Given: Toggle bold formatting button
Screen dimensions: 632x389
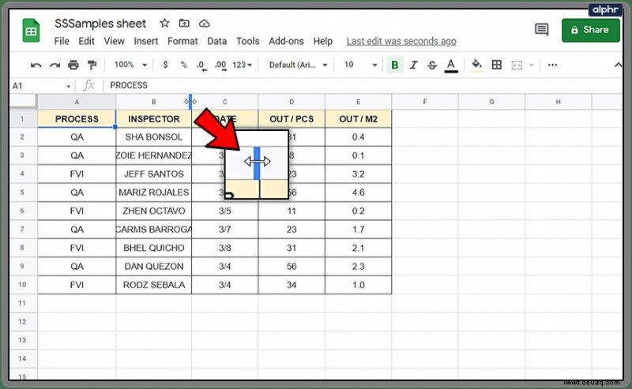Looking at the screenshot, I should pyautogui.click(x=394, y=65).
